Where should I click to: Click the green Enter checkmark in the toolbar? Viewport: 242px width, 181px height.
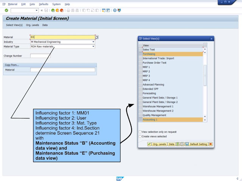pyautogui.click(x=6, y=10)
